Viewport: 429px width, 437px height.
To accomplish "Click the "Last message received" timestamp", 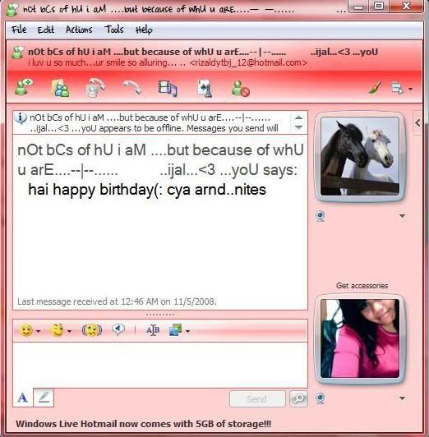I will 117,301.
